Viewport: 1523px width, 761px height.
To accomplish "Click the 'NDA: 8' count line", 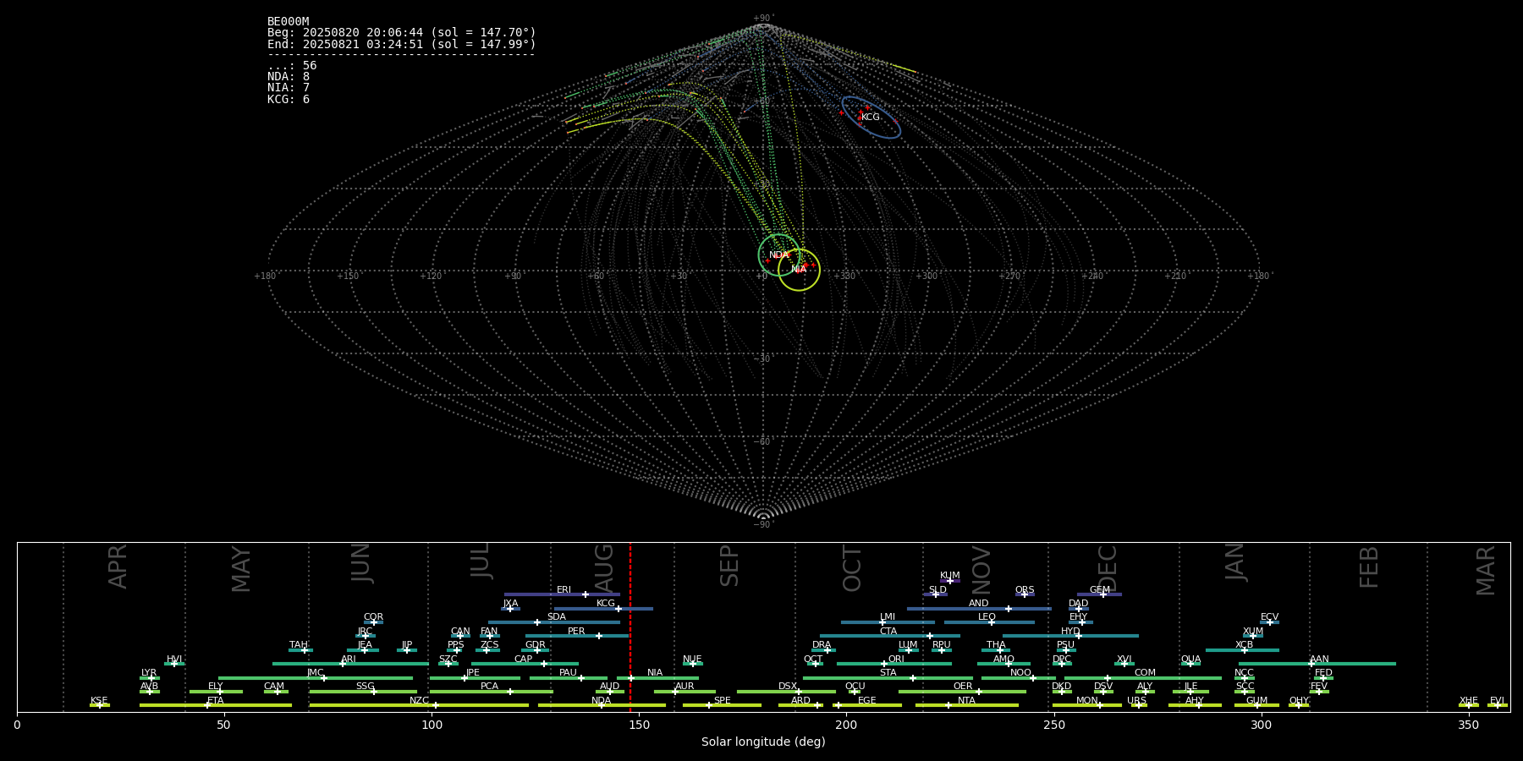I will [289, 77].
